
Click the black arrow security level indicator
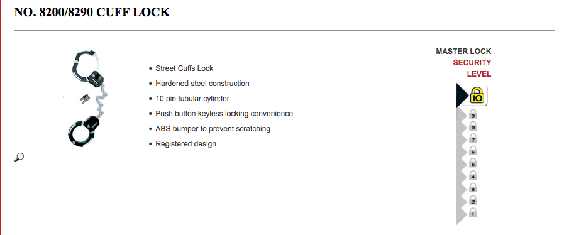(462, 96)
